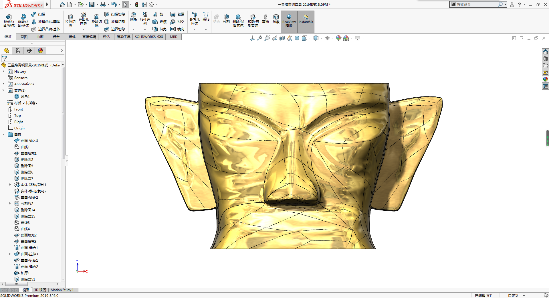Click the 删除/保留实体 tool

point(238,21)
